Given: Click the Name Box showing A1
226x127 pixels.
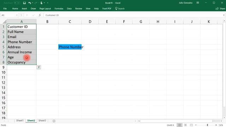Looking at the screenshot, I should click(x=8, y=15).
